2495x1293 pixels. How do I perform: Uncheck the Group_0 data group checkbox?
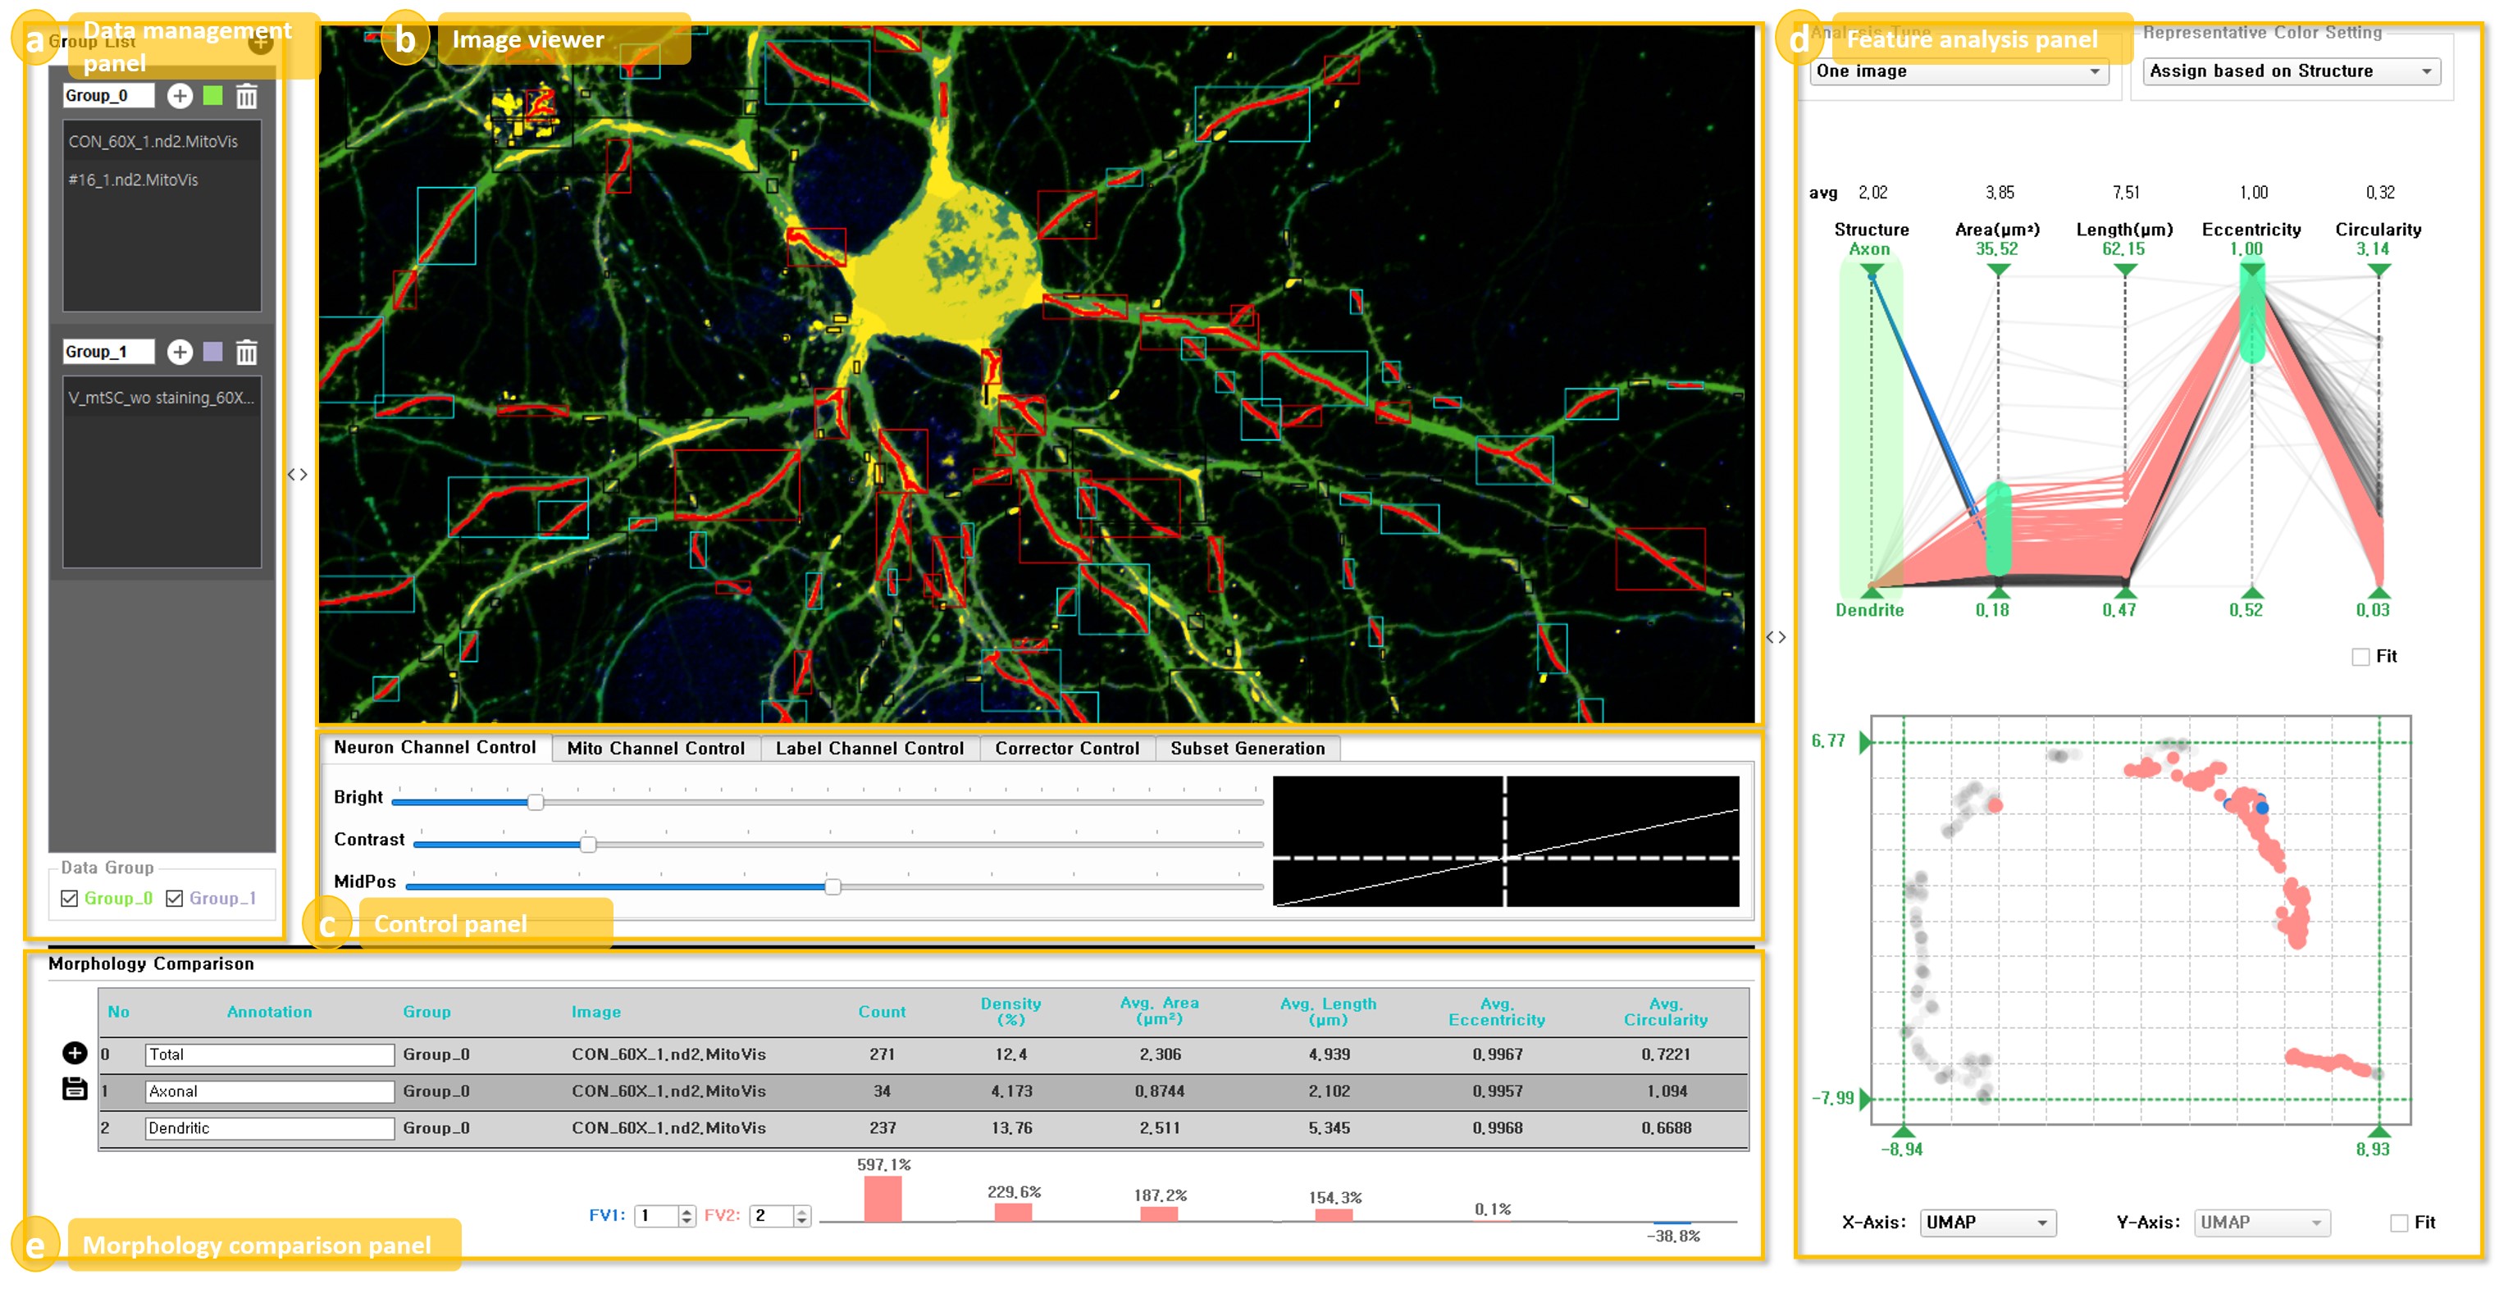[70, 898]
